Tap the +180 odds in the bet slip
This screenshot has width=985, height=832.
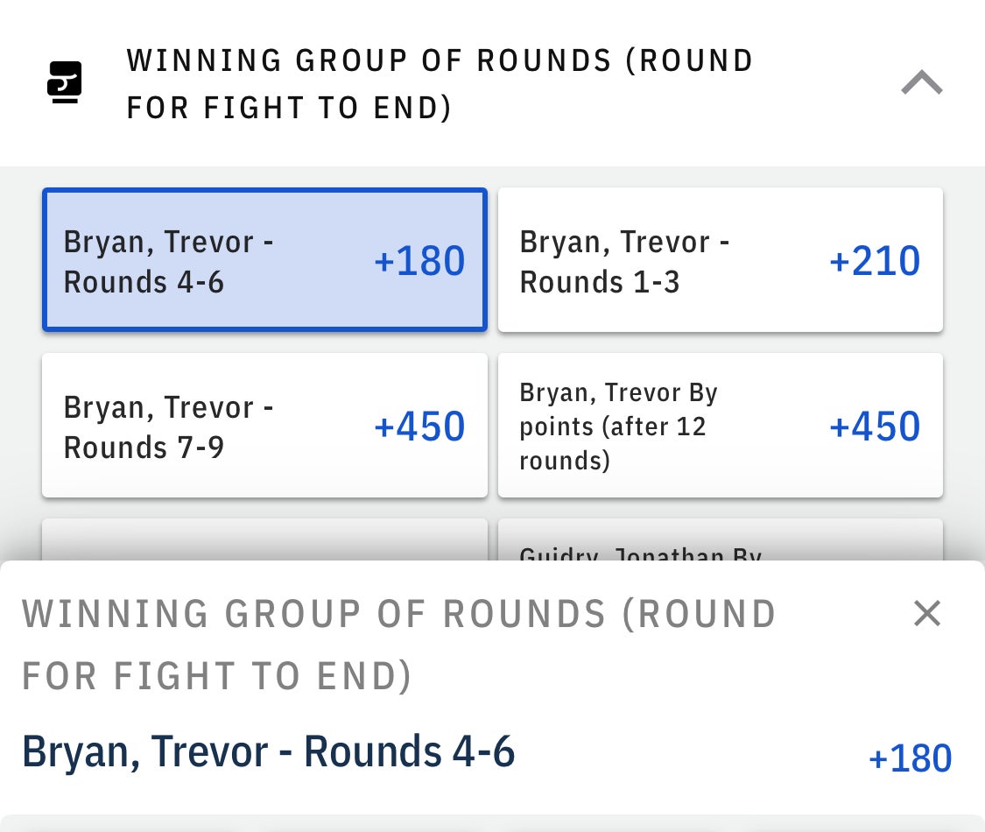coord(910,758)
